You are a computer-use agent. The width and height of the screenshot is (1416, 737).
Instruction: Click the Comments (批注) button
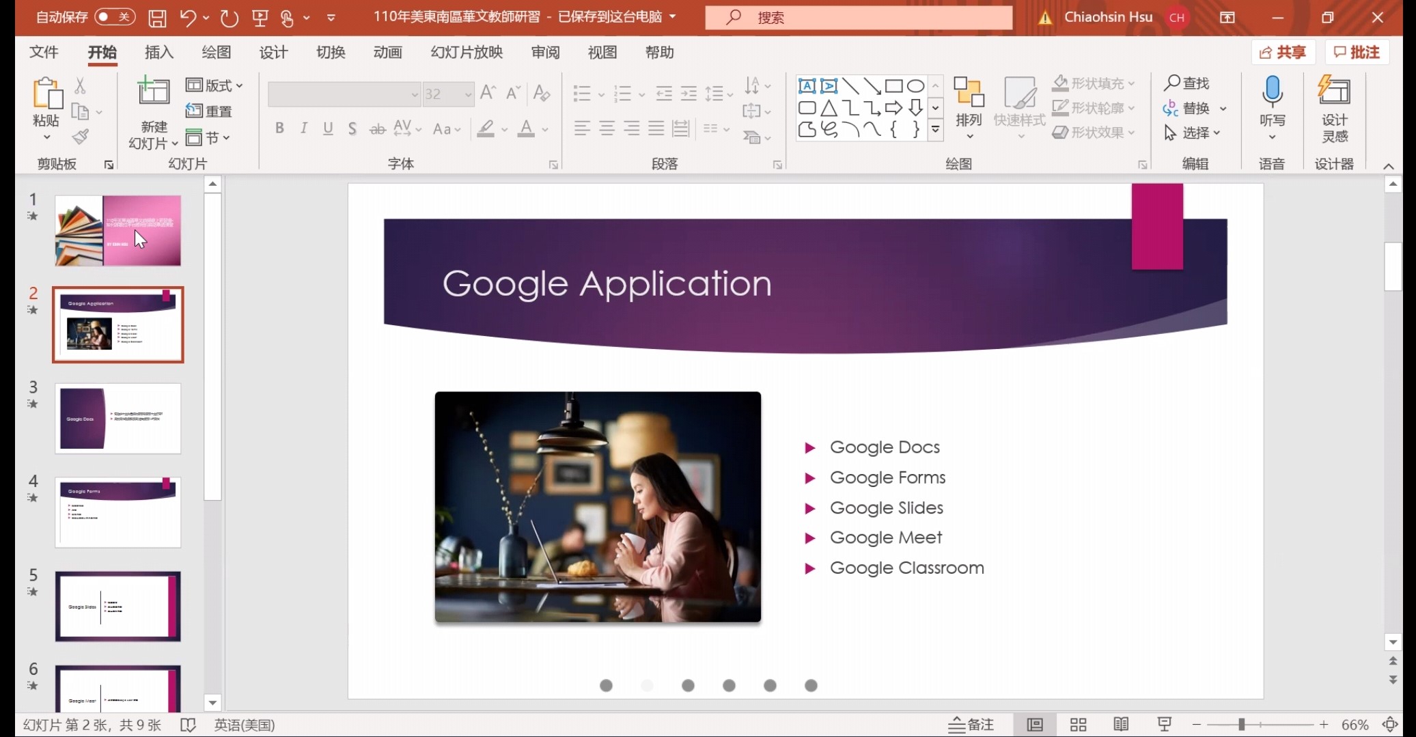pos(1357,53)
